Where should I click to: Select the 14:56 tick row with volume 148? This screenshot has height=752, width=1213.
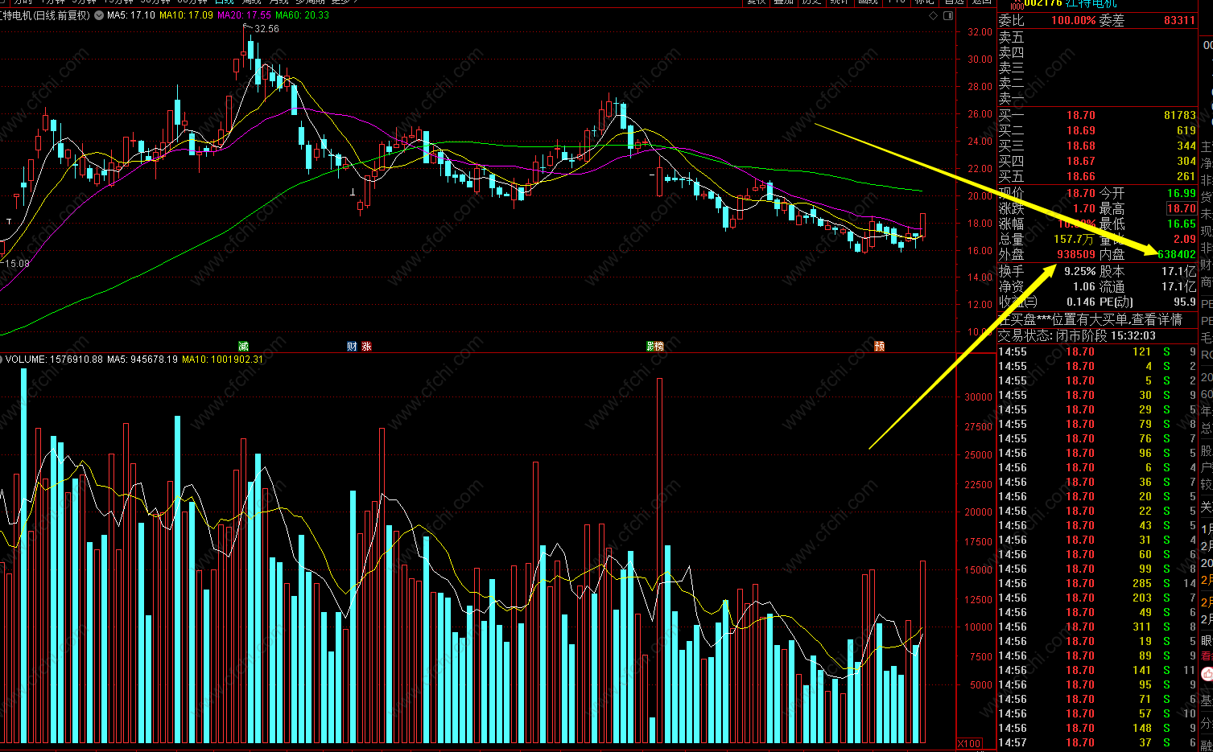click(x=1097, y=728)
